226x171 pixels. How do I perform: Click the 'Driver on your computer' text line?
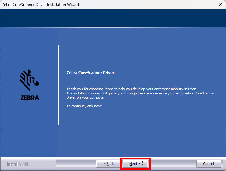(x=86, y=97)
